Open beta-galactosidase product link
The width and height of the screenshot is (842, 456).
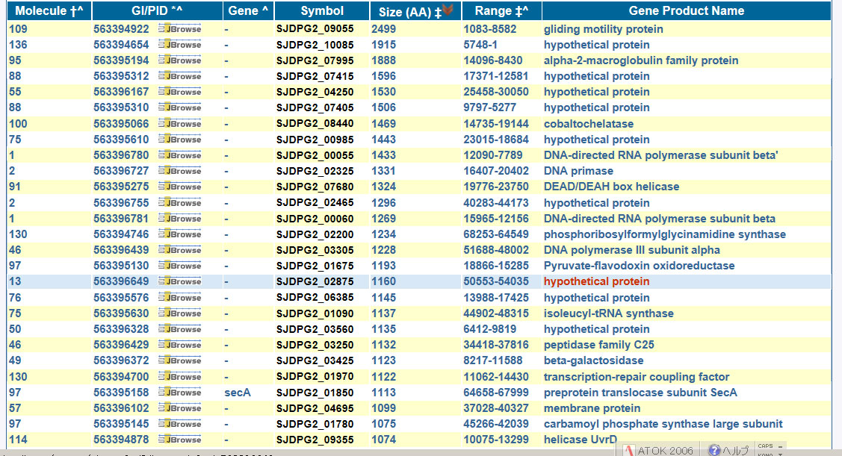point(593,360)
